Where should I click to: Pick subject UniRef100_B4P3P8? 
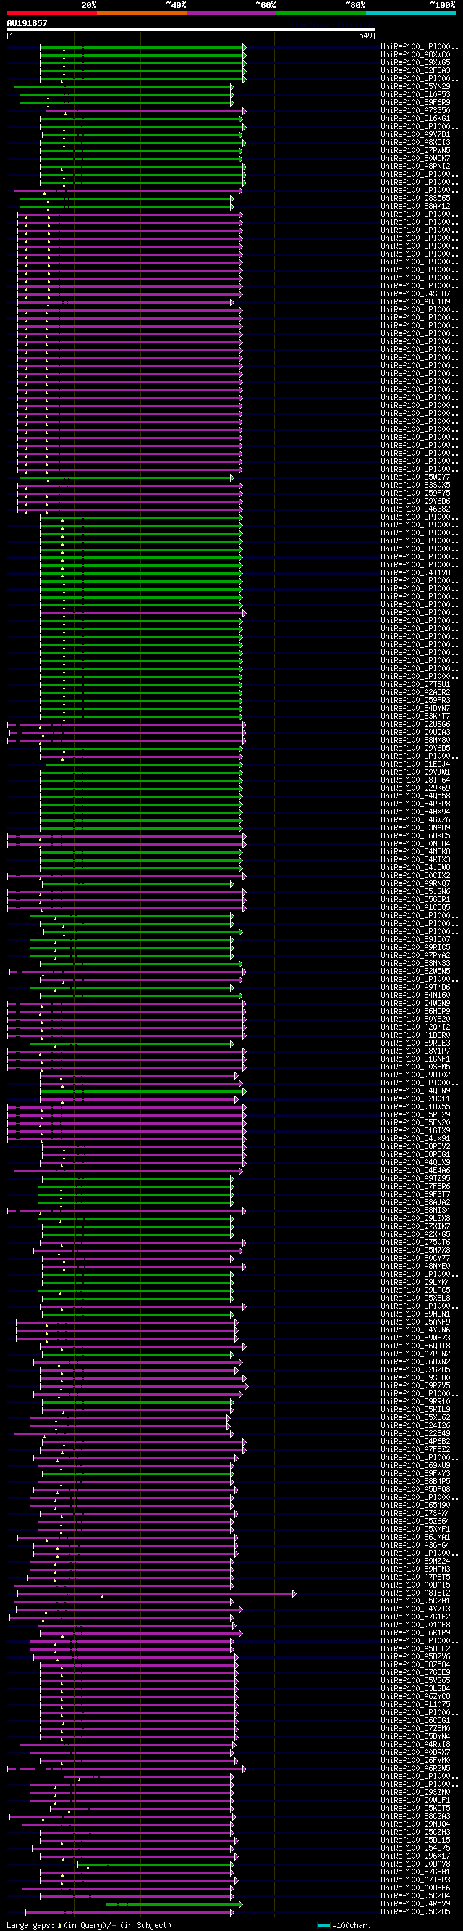click(x=415, y=804)
